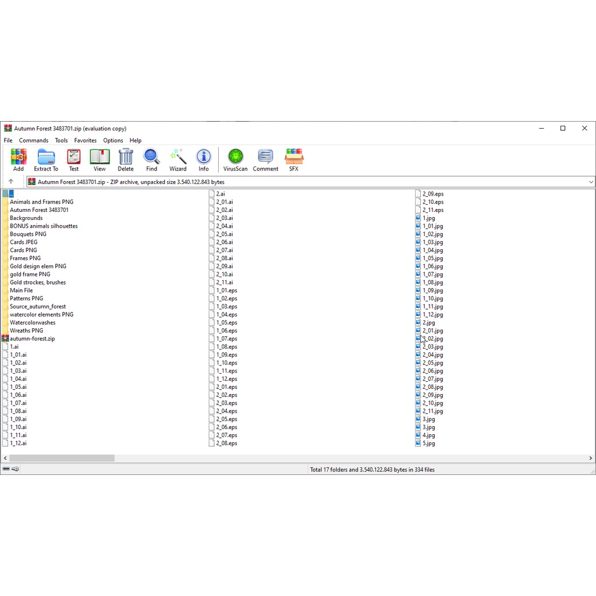Show archive Info
Image resolution: width=596 pixels, height=596 pixels.
click(204, 159)
